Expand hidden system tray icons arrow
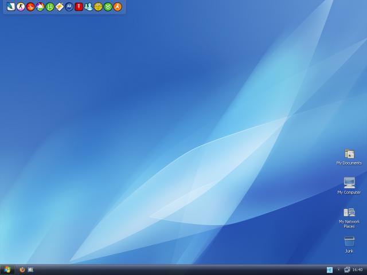This screenshot has width=367, height=275. tap(338, 270)
